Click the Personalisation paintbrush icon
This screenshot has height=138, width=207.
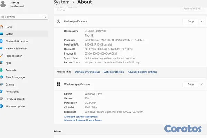(x=1, y=56)
